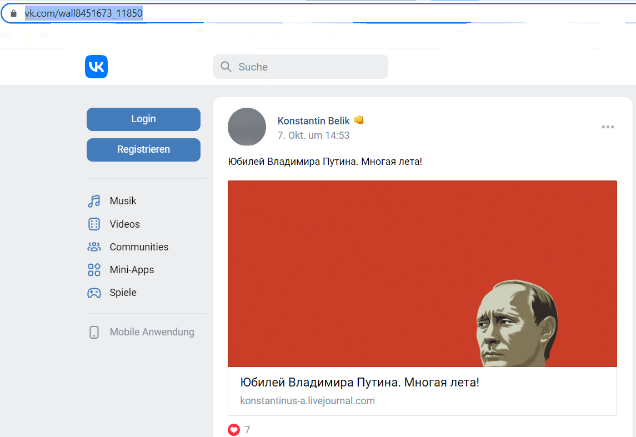Click the Registrieren button
Screen dimensions: 636x437
click(x=143, y=149)
